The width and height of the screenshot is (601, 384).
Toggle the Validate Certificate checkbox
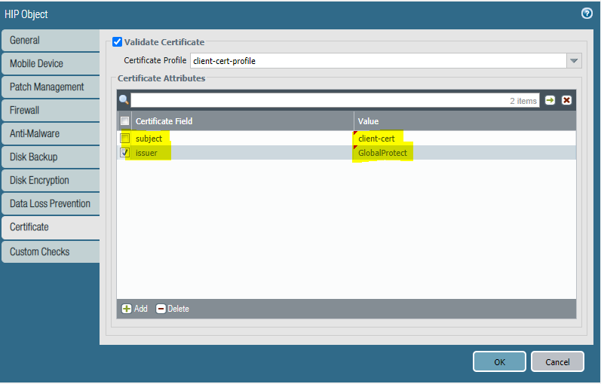[x=118, y=41]
